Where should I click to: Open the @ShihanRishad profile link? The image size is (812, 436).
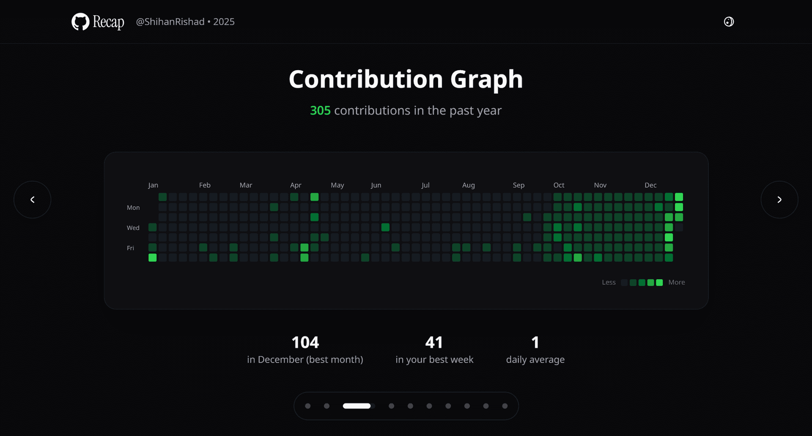click(x=170, y=22)
